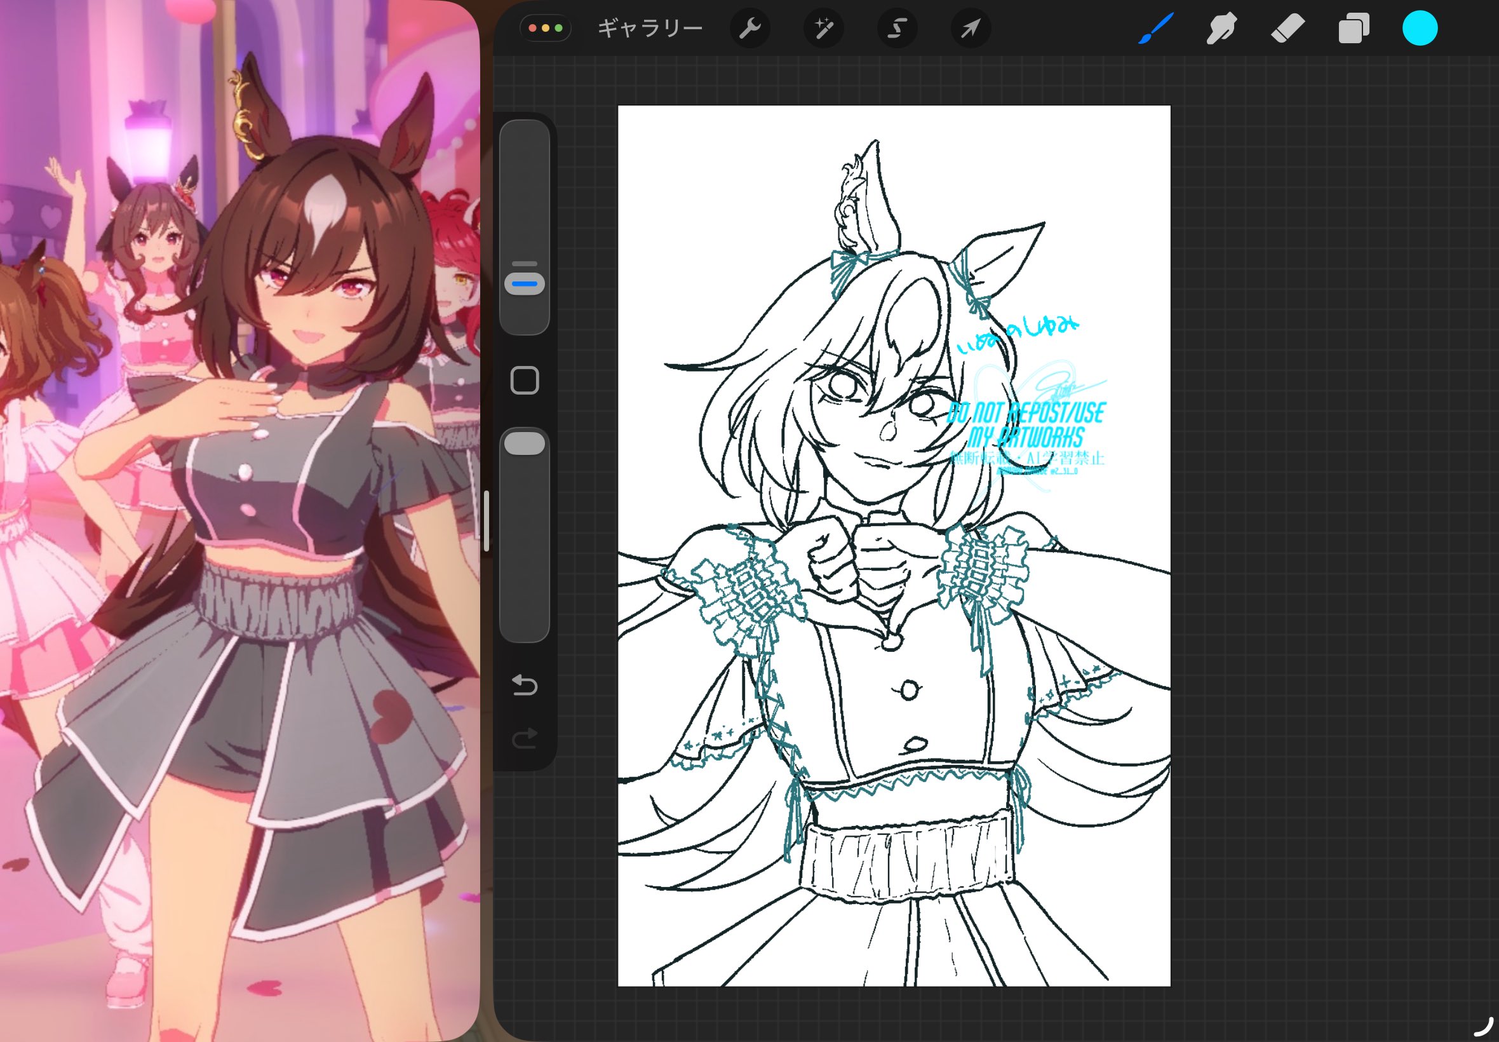Open the Adjustments magic wand menu
Image resolution: width=1499 pixels, height=1042 pixels.
coord(824,29)
